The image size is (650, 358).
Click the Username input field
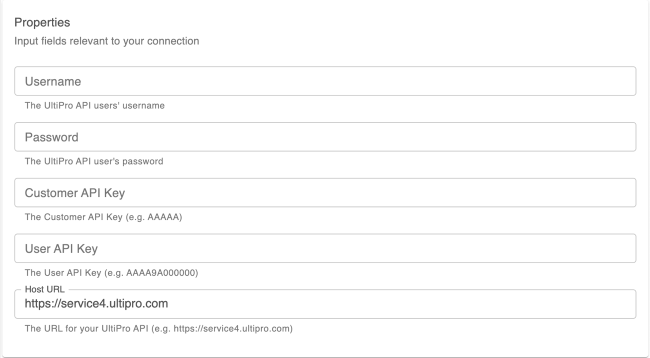tap(325, 81)
